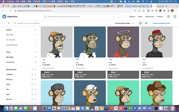Open the wallet icon in OpenSea header
Screen dimensions: 179x112
(x=175, y=17)
